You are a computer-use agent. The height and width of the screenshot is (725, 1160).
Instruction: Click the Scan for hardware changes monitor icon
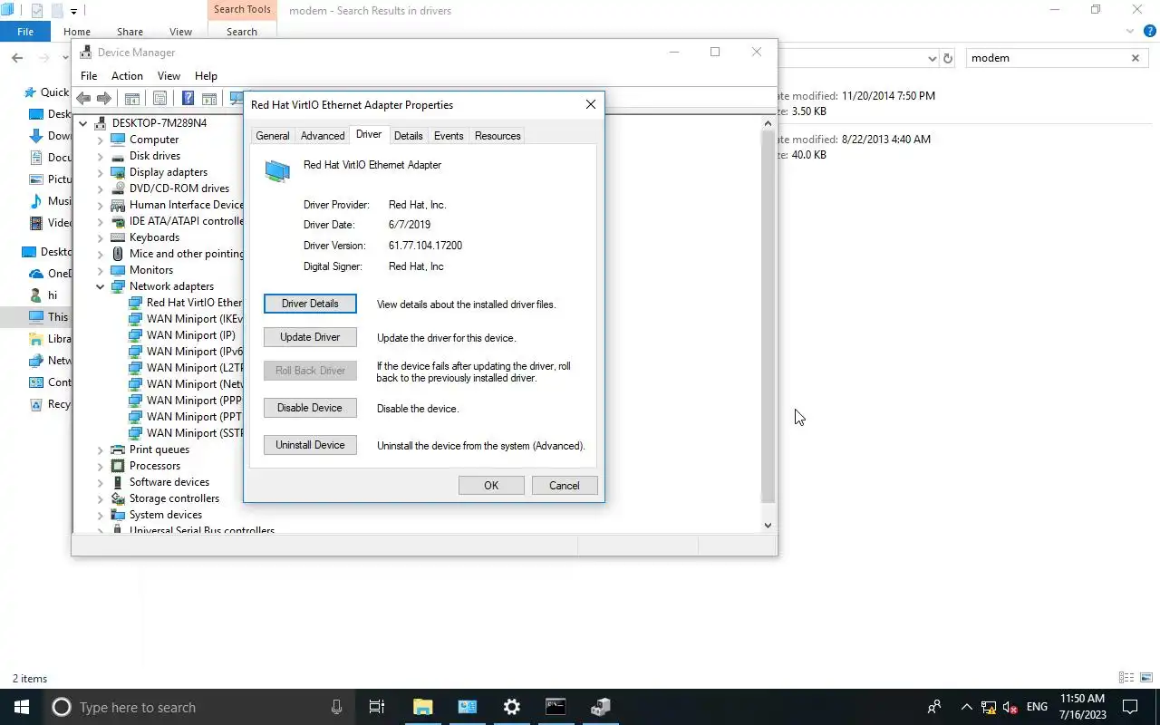point(237,98)
